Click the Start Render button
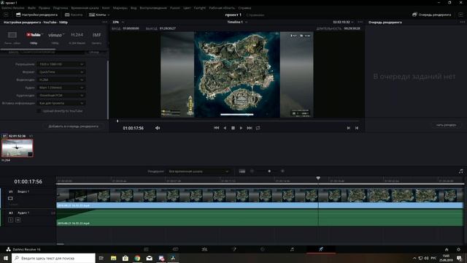 coord(446,125)
